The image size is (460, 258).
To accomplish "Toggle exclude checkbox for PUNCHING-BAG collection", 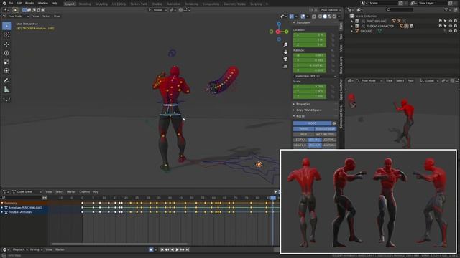I will (441, 21).
